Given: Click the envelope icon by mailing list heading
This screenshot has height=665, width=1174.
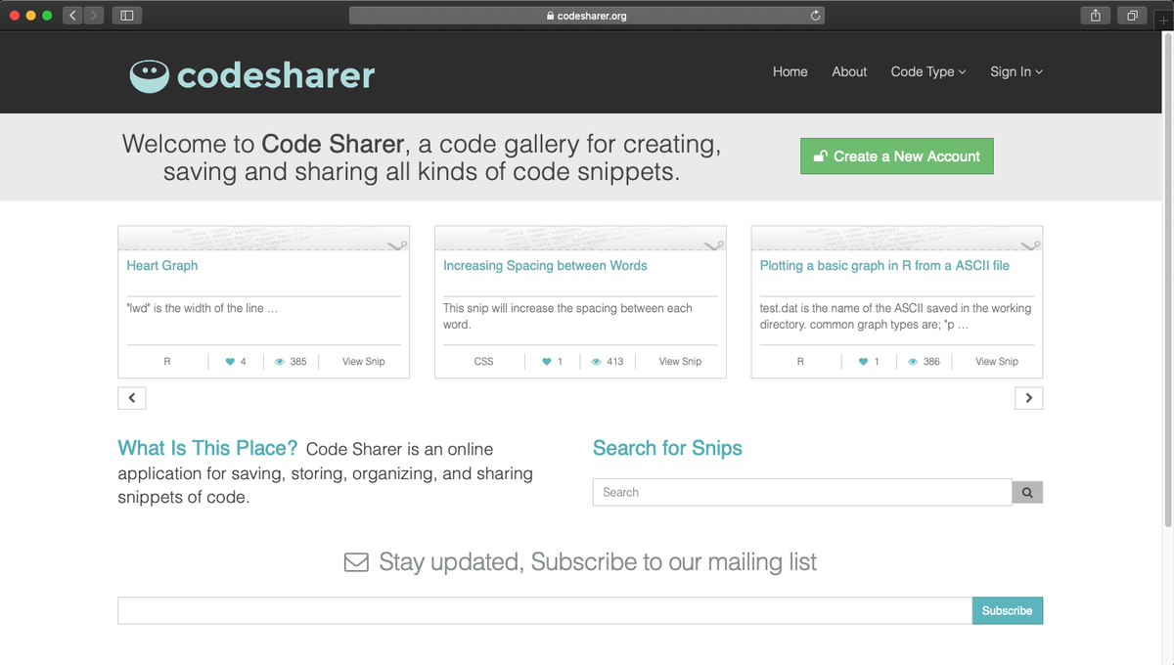Looking at the screenshot, I should coord(356,562).
